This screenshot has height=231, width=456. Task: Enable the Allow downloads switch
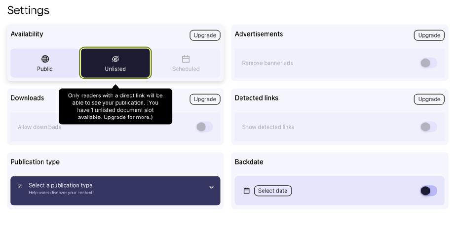pyautogui.click(x=204, y=127)
